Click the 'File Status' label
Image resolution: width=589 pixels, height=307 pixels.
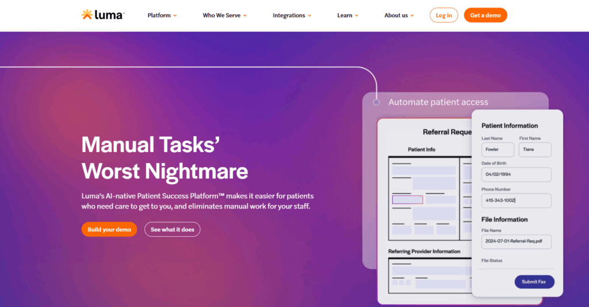[492, 260]
